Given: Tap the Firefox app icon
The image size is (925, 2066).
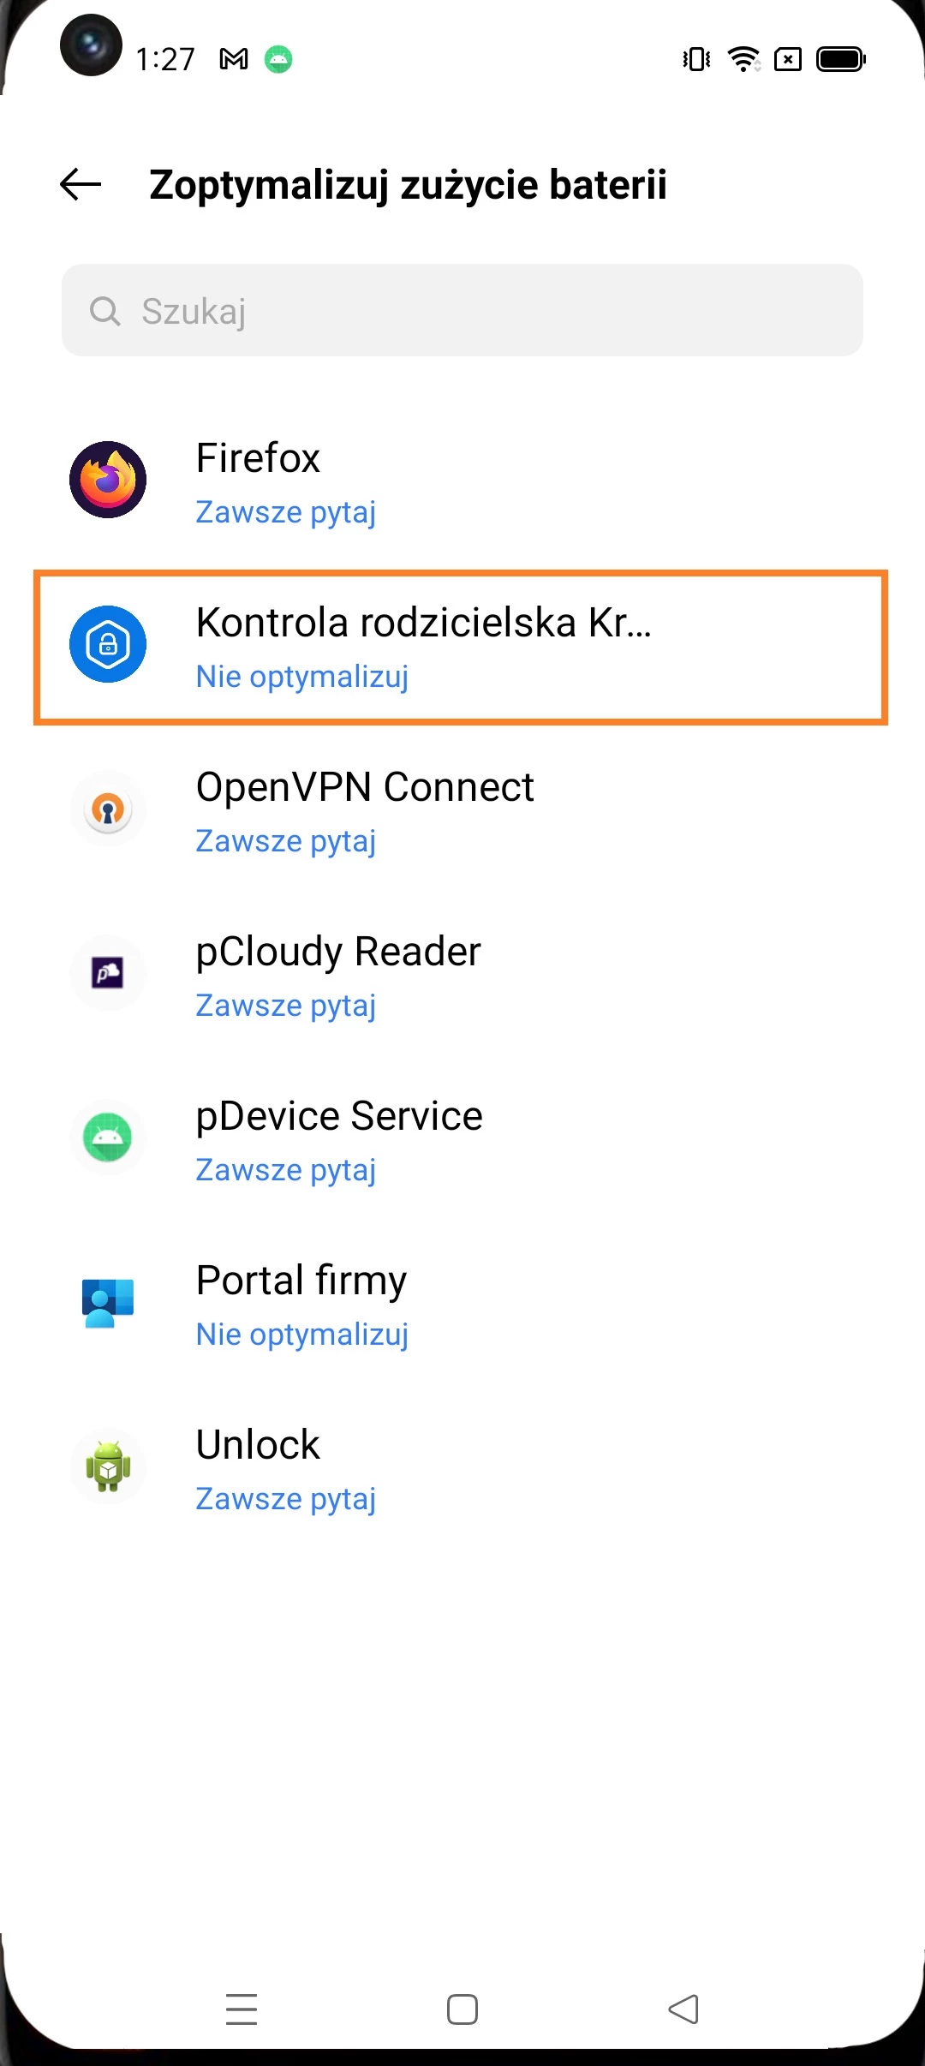Looking at the screenshot, I should coord(108,480).
